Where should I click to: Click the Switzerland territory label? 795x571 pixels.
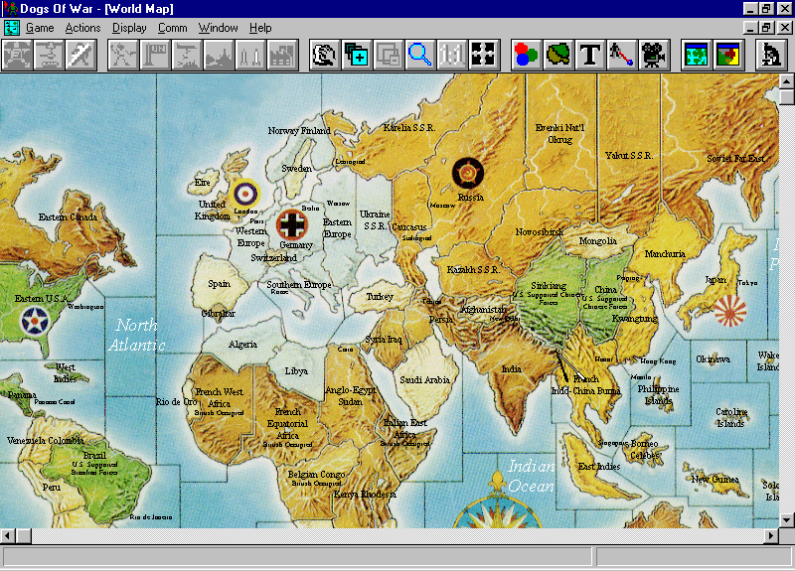pyautogui.click(x=274, y=258)
